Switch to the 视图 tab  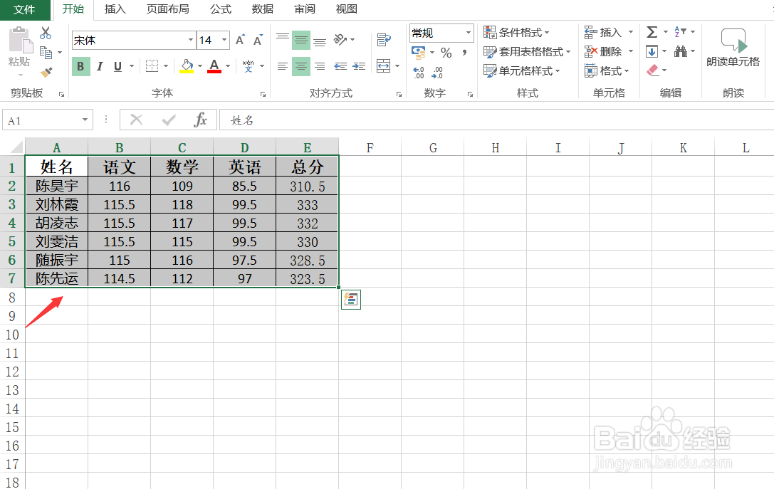tap(347, 9)
